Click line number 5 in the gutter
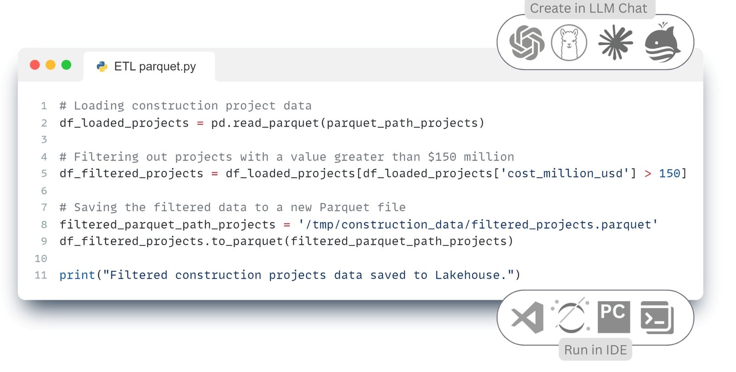This screenshot has height=372, width=736. [x=44, y=174]
